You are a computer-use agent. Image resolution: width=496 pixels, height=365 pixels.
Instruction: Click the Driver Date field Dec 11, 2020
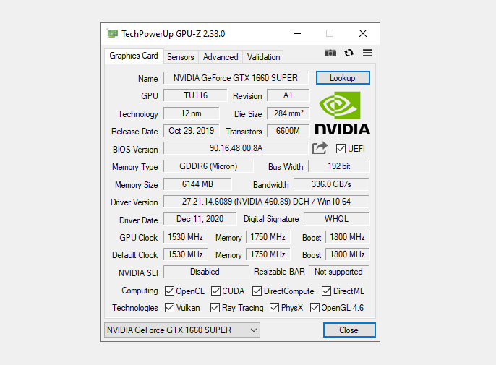click(x=200, y=219)
